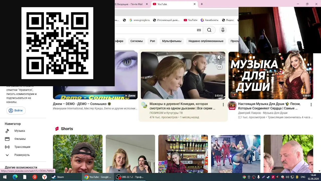321x181 pixels.
Task: Click the page scrollbar down arrow
Action: click(x=319, y=171)
